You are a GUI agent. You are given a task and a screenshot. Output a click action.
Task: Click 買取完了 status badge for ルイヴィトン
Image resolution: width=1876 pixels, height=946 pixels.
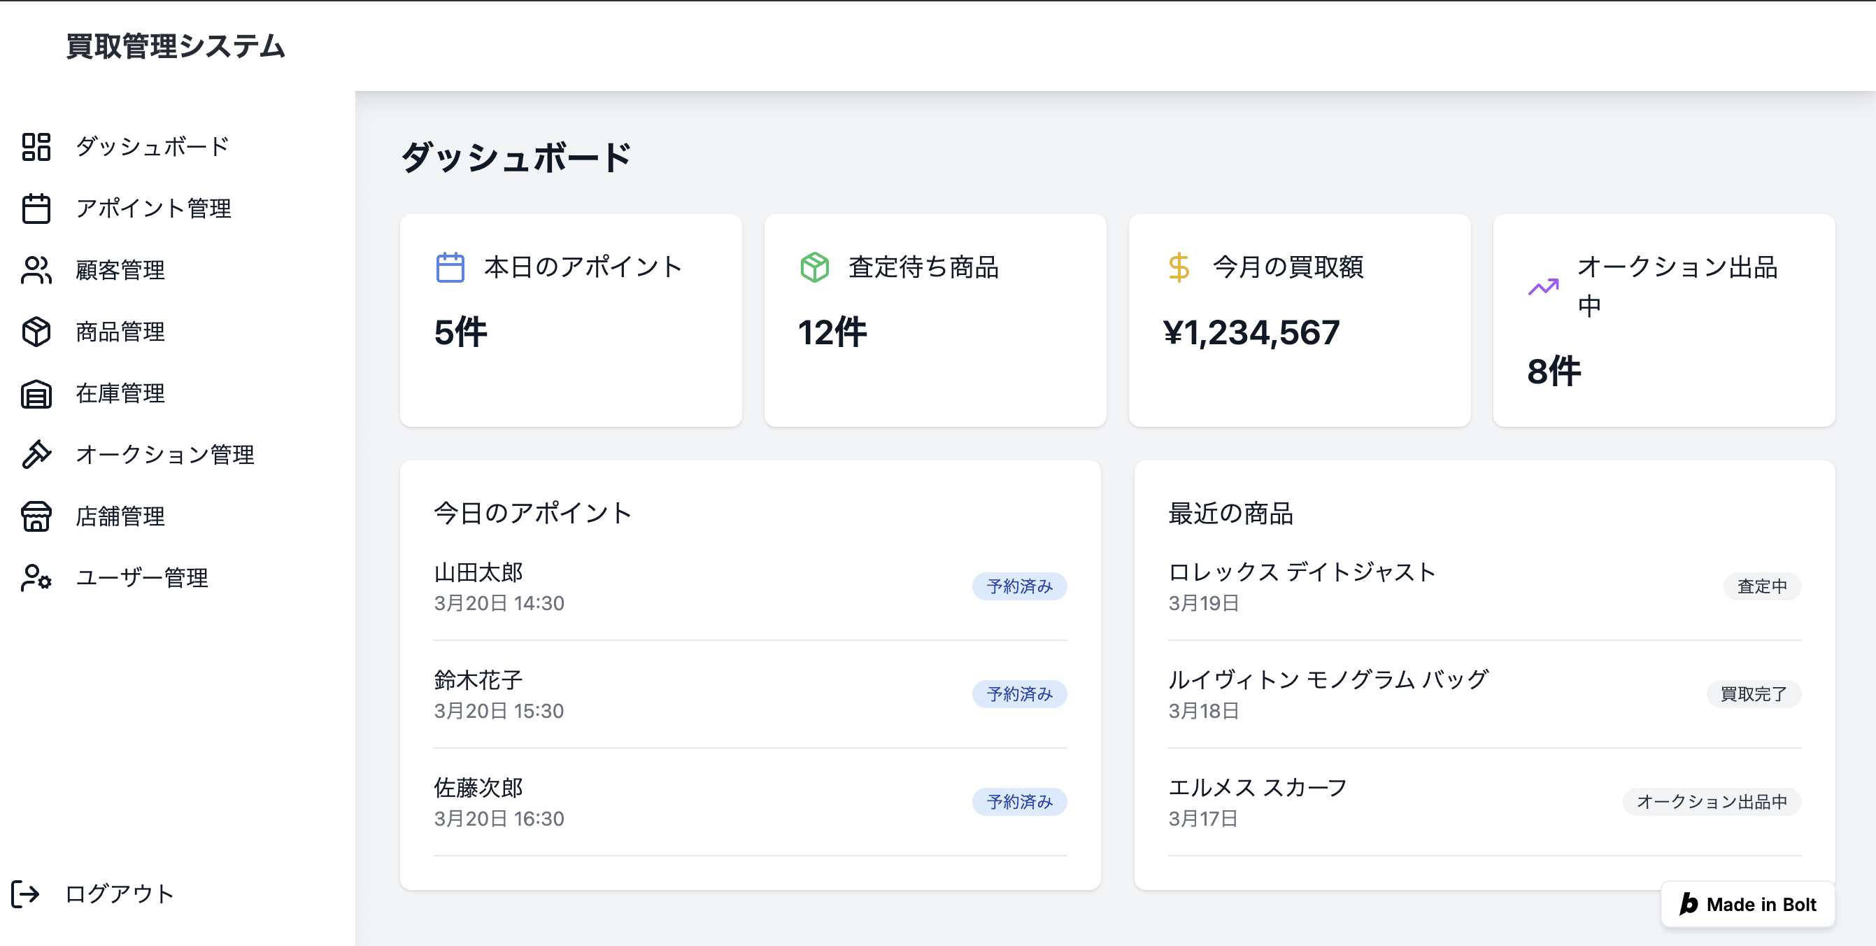coord(1753,694)
